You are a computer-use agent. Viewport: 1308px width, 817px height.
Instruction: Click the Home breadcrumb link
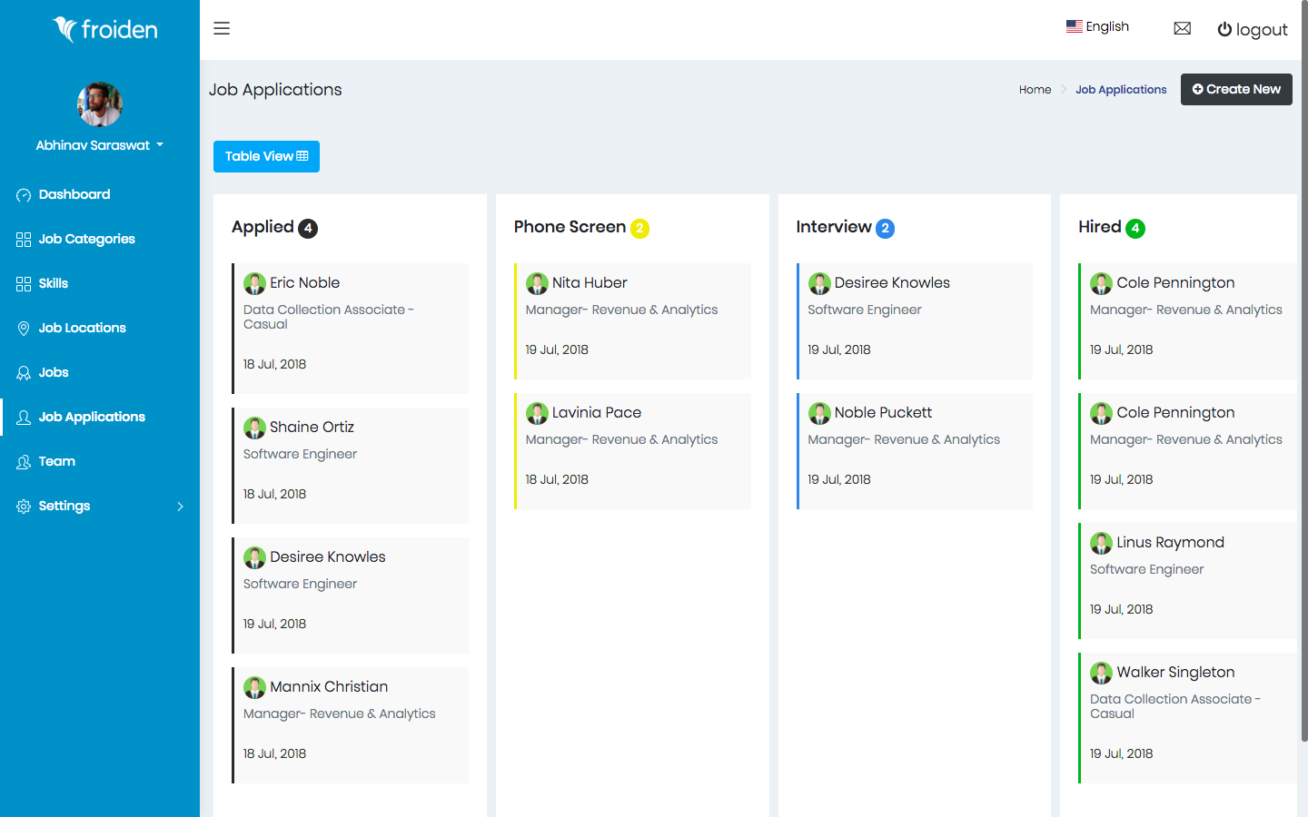point(1035,89)
